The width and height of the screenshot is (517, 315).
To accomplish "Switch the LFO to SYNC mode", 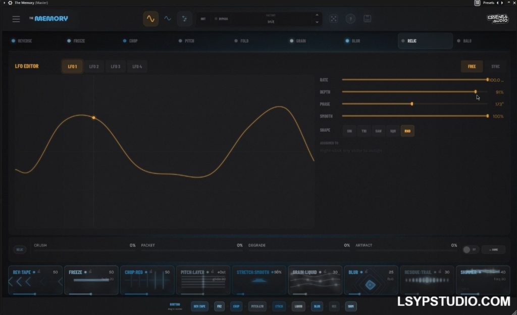I will click(495, 66).
